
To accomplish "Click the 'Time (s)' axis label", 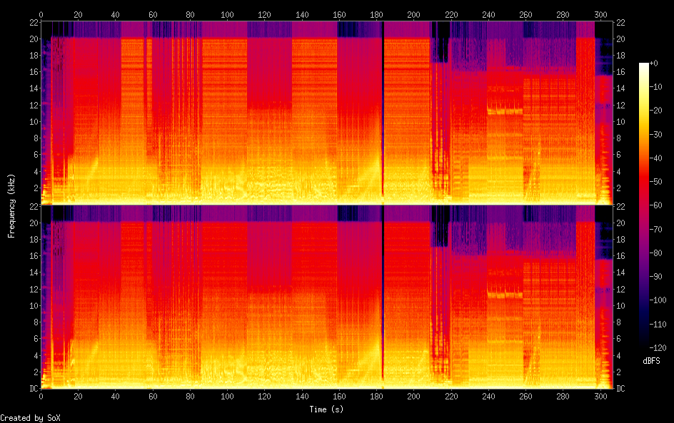I will pos(327,409).
